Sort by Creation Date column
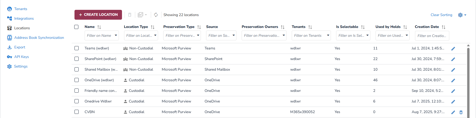476x118 pixels. coord(444,27)
